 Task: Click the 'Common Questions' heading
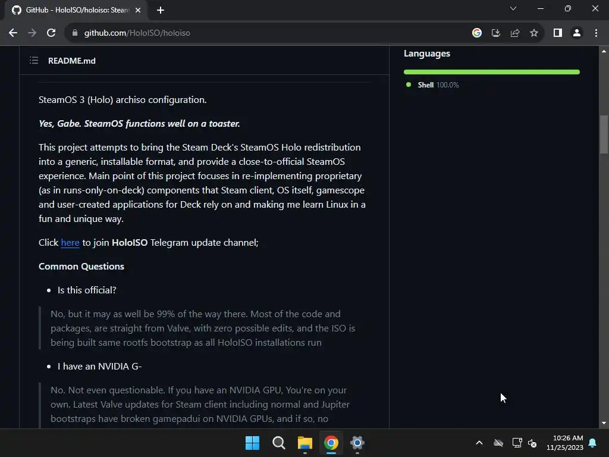click(81, 266)
